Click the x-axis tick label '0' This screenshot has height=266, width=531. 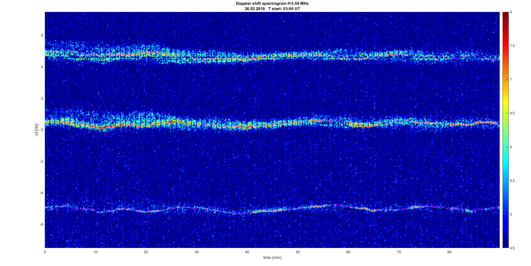coord(45,252)
